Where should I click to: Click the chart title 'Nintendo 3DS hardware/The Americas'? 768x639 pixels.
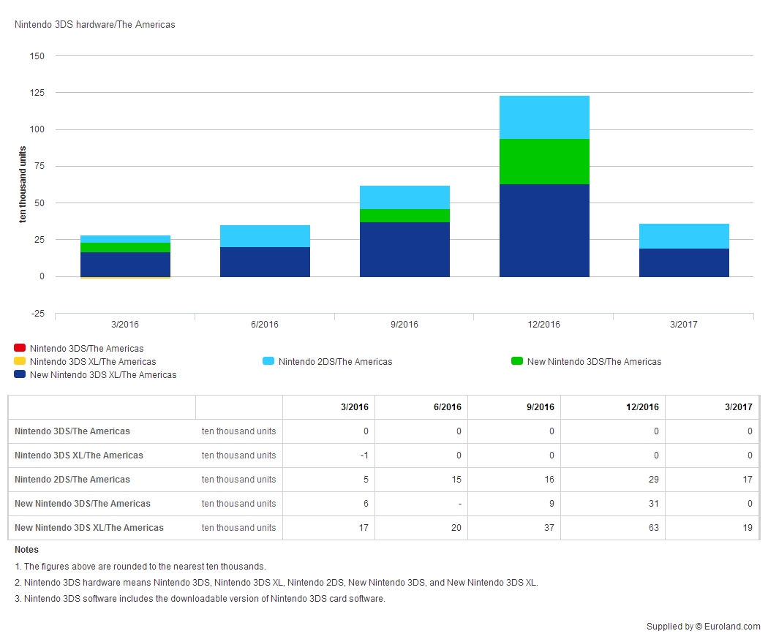[94, 24]
